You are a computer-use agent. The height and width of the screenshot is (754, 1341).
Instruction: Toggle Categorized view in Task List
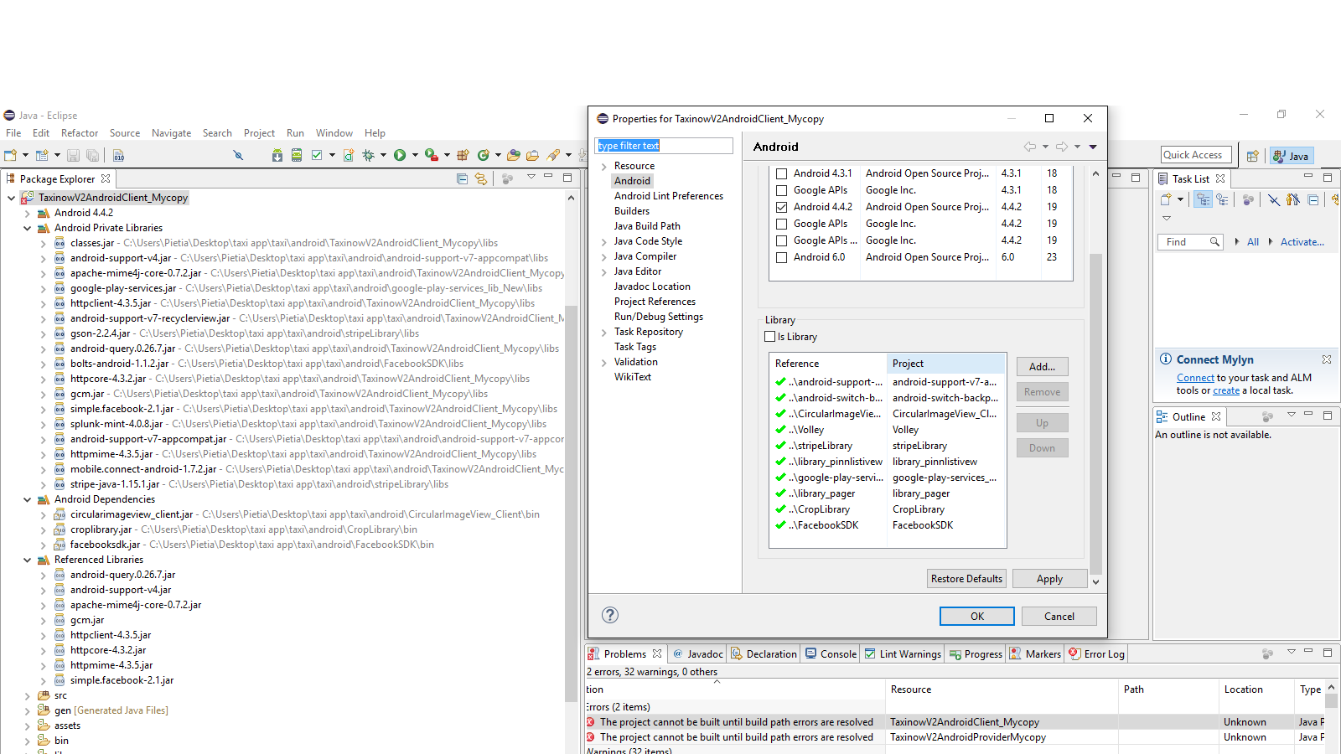point(1203,199)
